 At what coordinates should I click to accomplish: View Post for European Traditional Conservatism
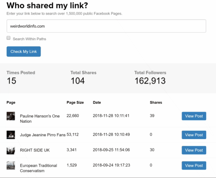(194, 165)
